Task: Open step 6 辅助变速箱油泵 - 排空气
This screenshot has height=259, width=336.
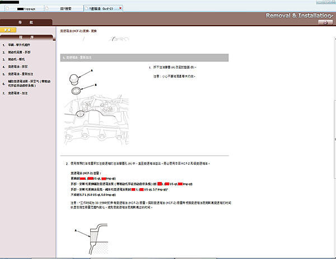Action: tap(29, 83)
